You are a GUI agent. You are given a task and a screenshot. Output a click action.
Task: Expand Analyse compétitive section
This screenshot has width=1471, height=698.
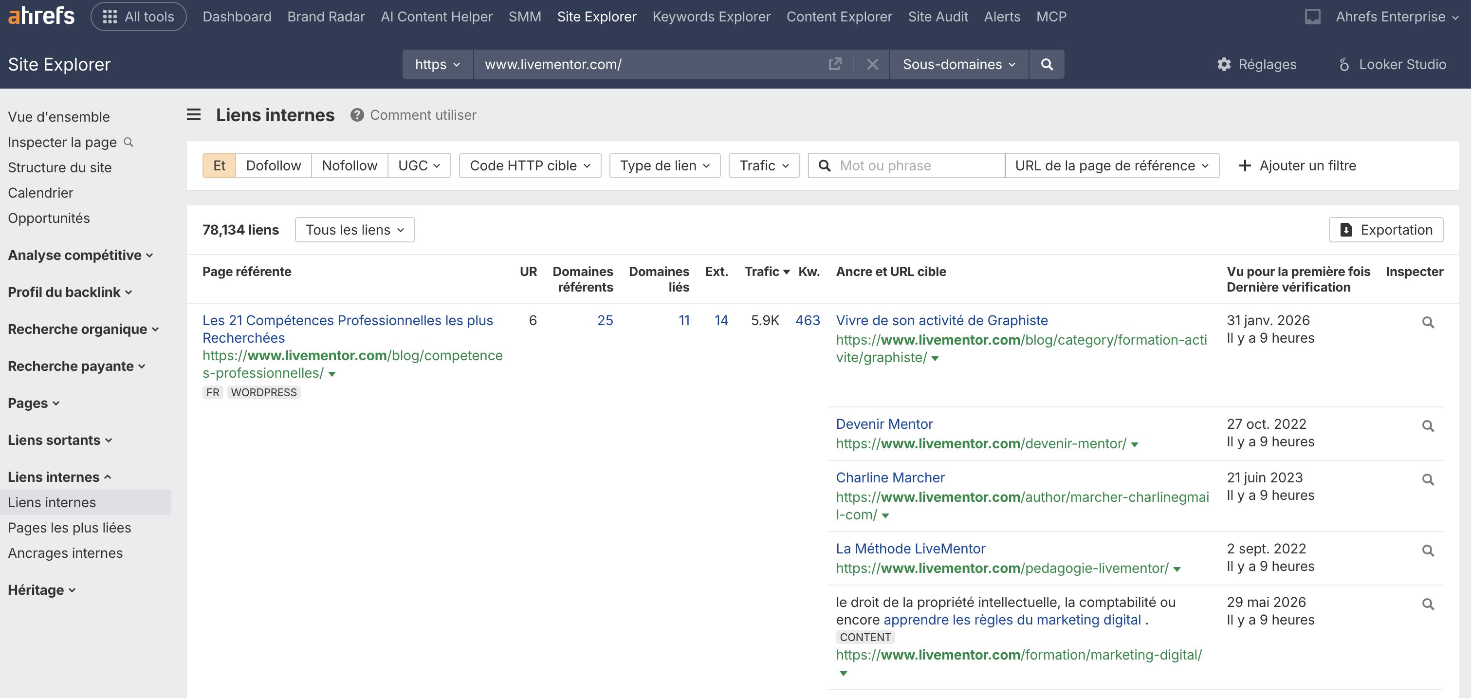pyautogui.click(x=80, y=256)
